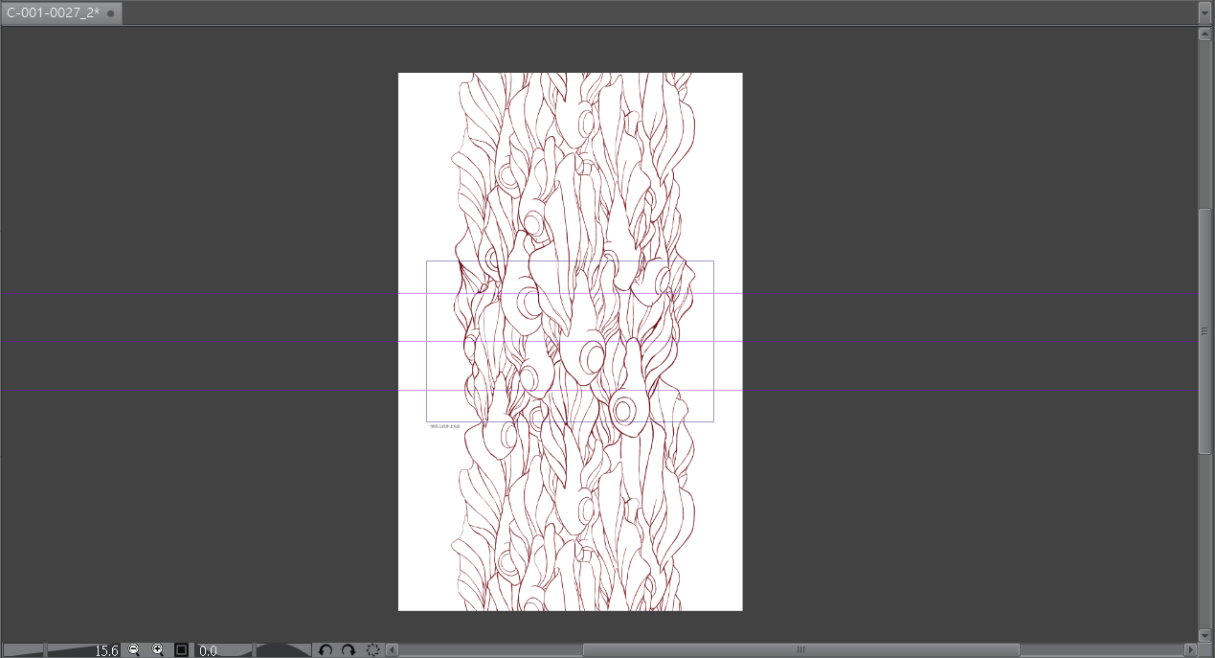
Task: Switch to the C-001-0027_2 canvas tab
Action: point(54,13)
